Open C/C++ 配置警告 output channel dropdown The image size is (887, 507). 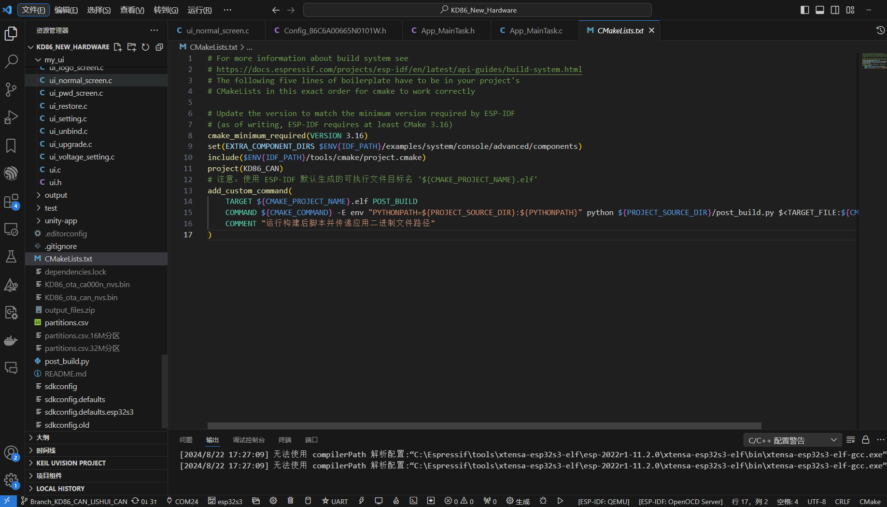pyautogui.click(x=792, y=440)
